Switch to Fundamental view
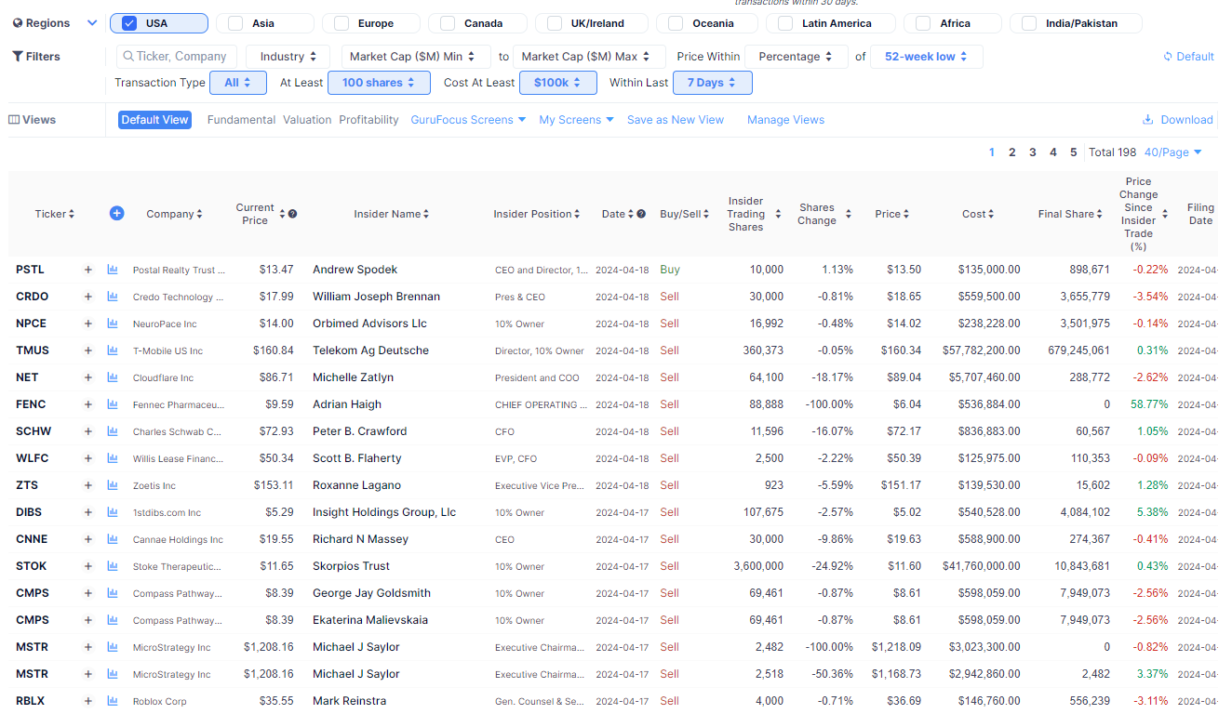Viewport: 1232px width, 714px height. point(241,120)
